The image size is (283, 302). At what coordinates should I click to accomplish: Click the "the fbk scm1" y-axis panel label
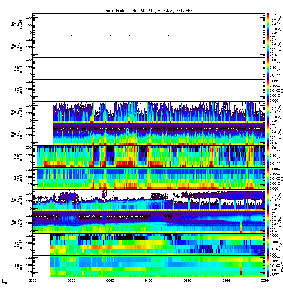[x=18, y=267]
